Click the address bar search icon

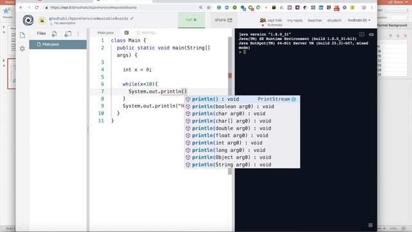[x=201, y=8]
